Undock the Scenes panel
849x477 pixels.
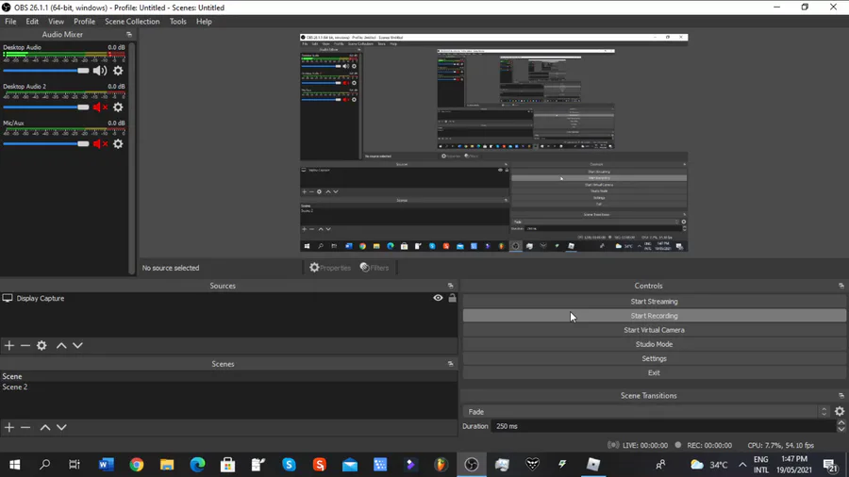click(451, 364)
